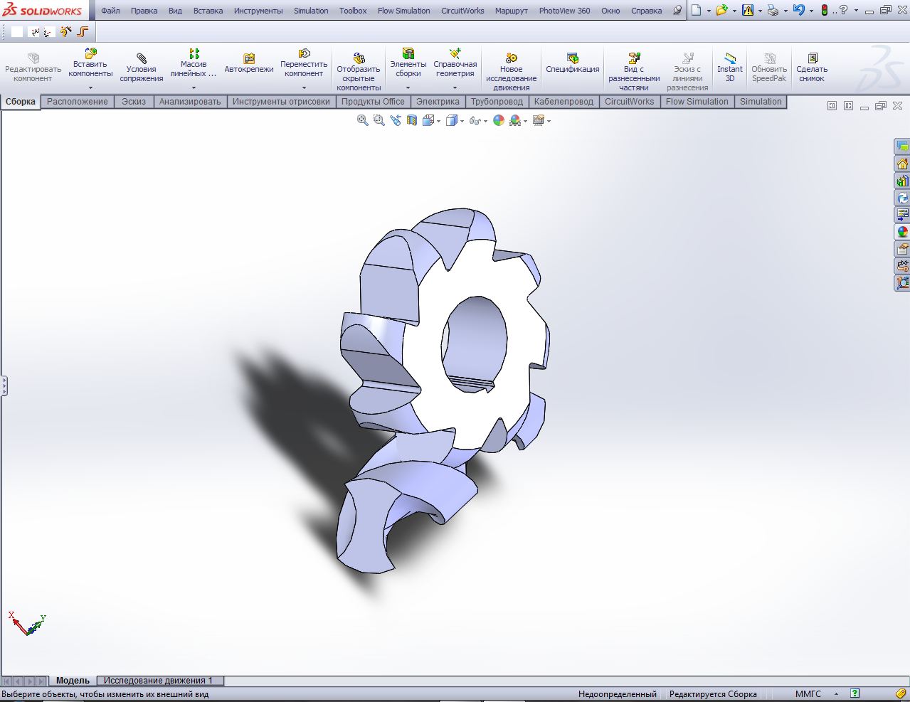
Task: Open dropdown under Массив линейных
Action: coord(194,88)
